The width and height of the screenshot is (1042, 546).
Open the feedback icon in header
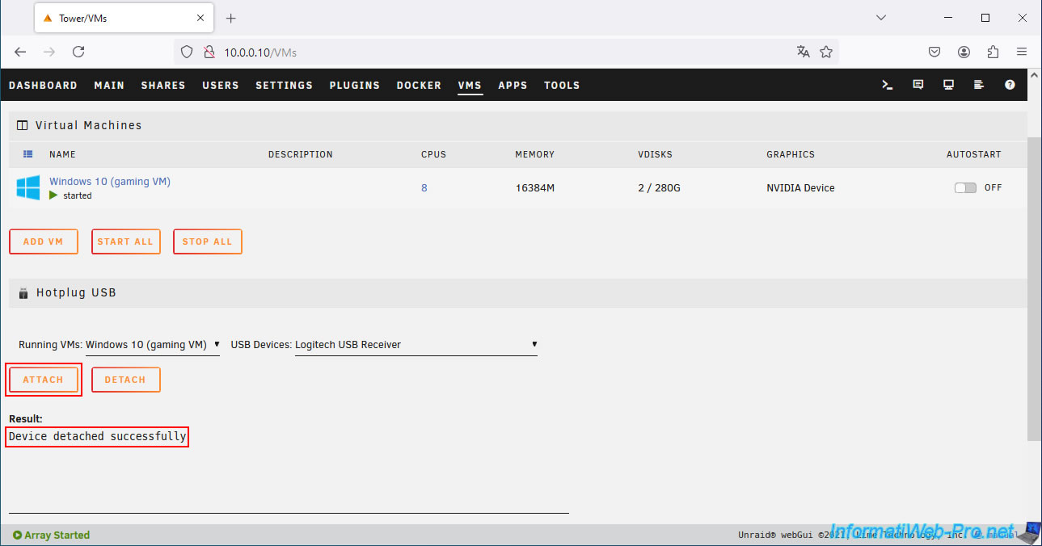[918, 85]
